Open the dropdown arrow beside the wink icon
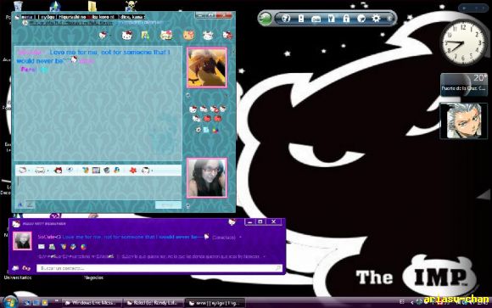 click(x=48, y=171)
